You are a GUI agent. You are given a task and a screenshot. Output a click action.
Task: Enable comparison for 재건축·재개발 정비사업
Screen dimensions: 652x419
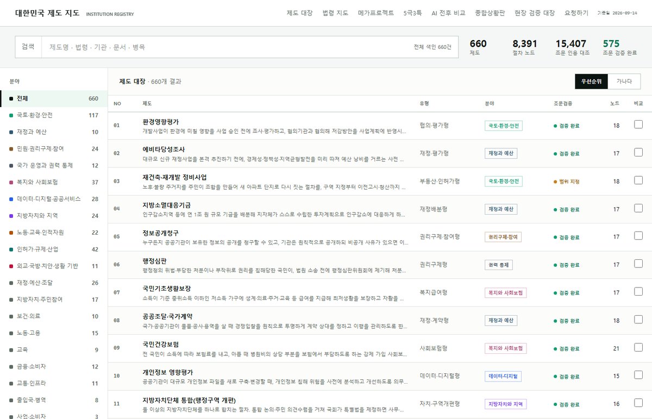(x=638, y=180)
